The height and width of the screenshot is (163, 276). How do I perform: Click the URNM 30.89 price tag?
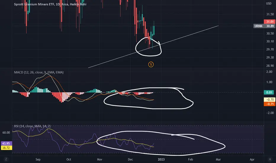point(264,26)
